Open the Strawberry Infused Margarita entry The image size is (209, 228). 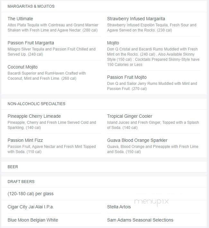[136, 19]
